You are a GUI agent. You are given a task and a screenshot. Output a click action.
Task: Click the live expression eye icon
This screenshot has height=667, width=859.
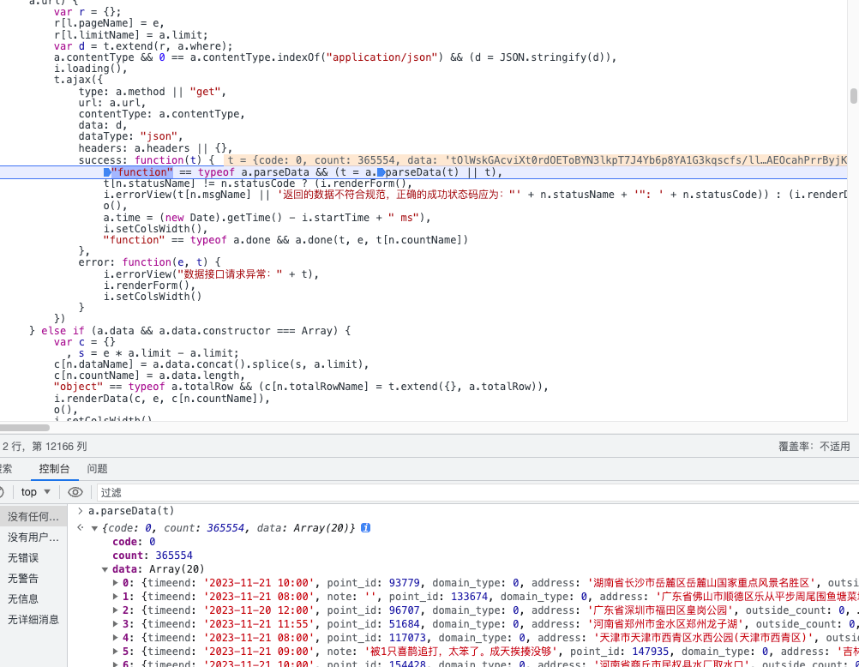pos(75,492)
